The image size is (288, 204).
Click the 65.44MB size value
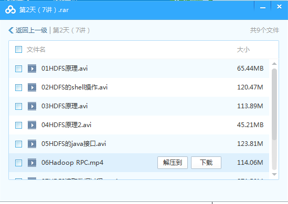[x=250, y=69]
